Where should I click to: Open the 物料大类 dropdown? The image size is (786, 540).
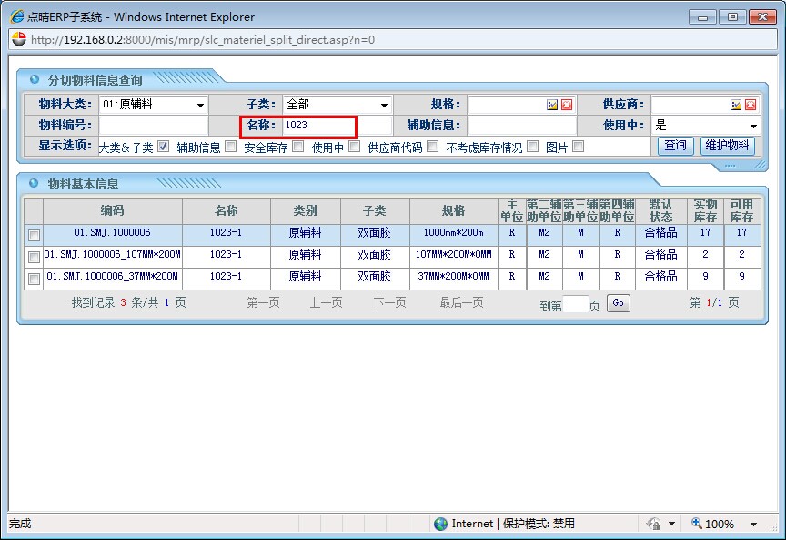tap(200, 106)
